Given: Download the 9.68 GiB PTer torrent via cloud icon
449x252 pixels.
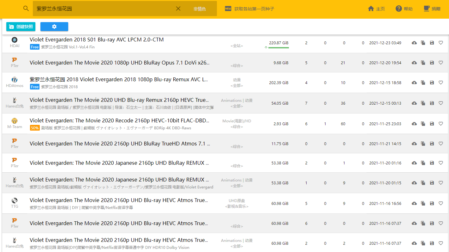Looking at the screenshot, I should [x=414, y=63].
